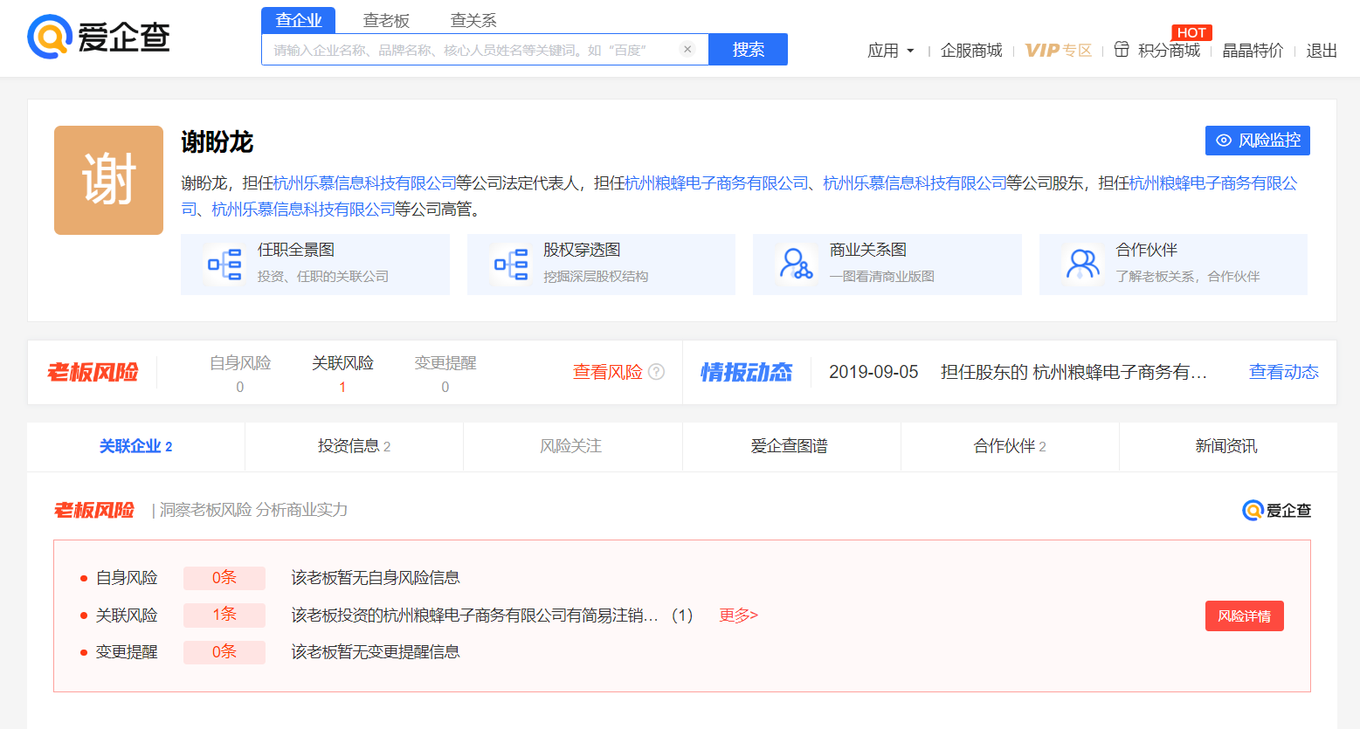Image resolution: width=1360 pixels, height=729 pixels.
Task: Click the 爱企查 logo in the header
Action: click(x=99, y=37)
